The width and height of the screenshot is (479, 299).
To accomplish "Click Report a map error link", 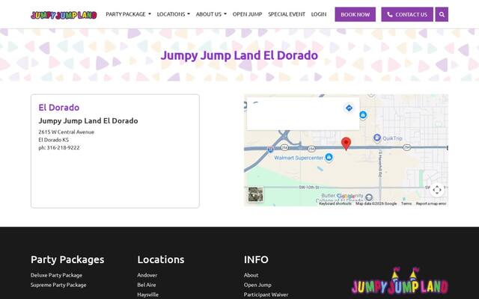I will point(431,203).
